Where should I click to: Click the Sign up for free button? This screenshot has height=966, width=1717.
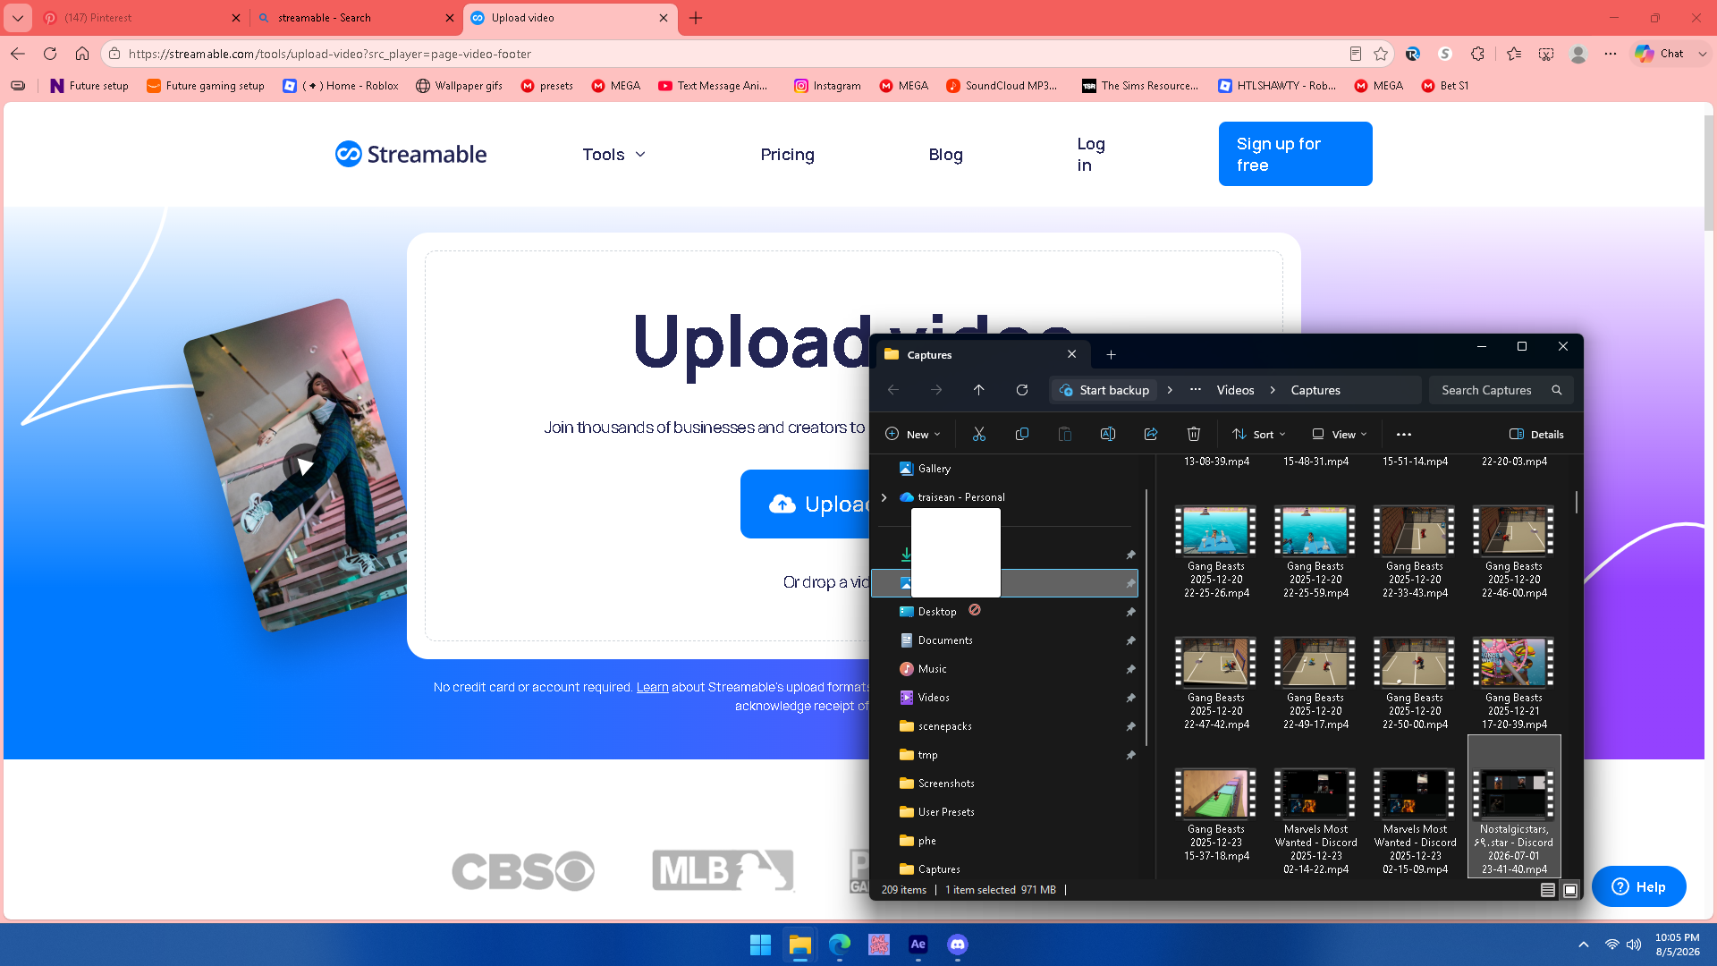point(1295,154)
